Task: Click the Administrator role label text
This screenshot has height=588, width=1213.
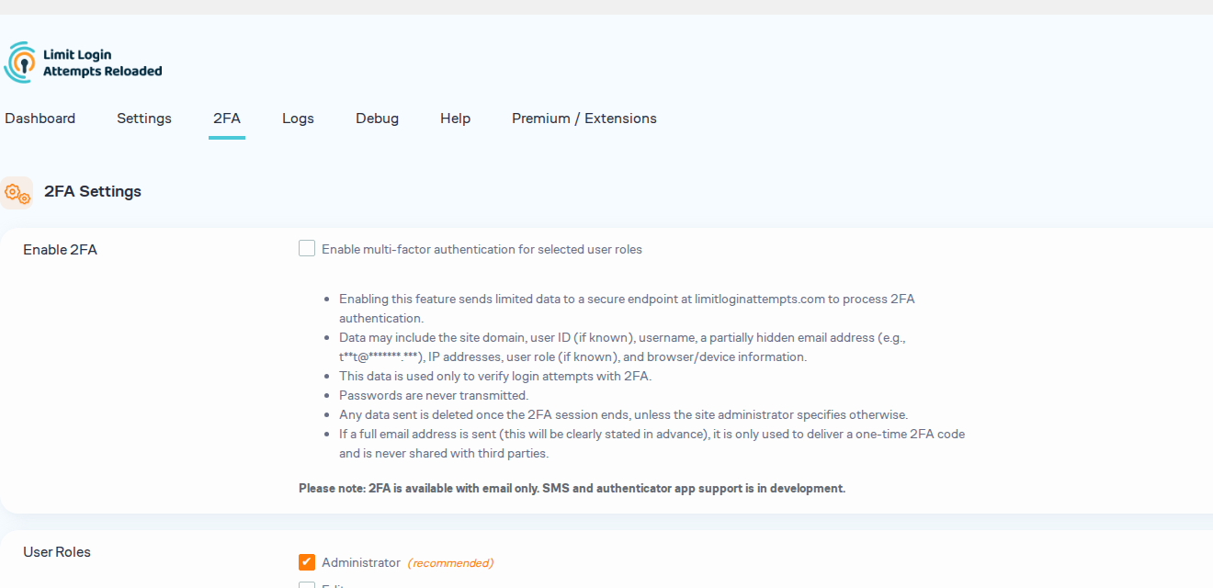Action: 361,562
